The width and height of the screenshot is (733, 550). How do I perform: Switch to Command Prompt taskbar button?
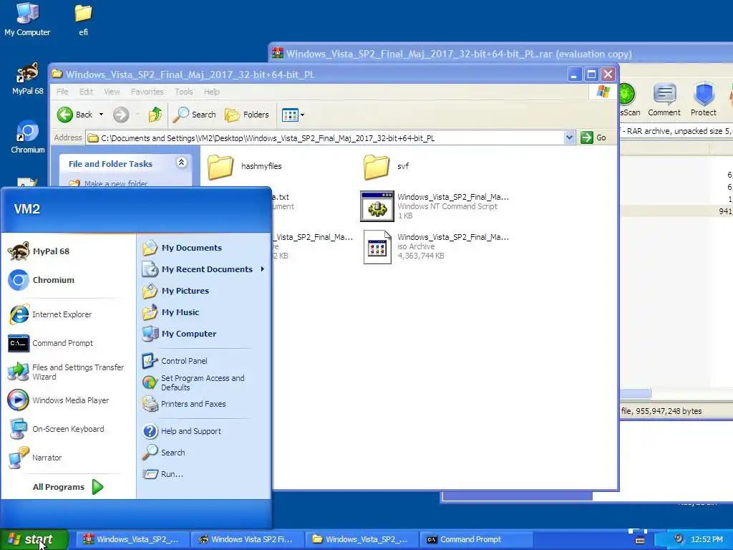point(476,539)
